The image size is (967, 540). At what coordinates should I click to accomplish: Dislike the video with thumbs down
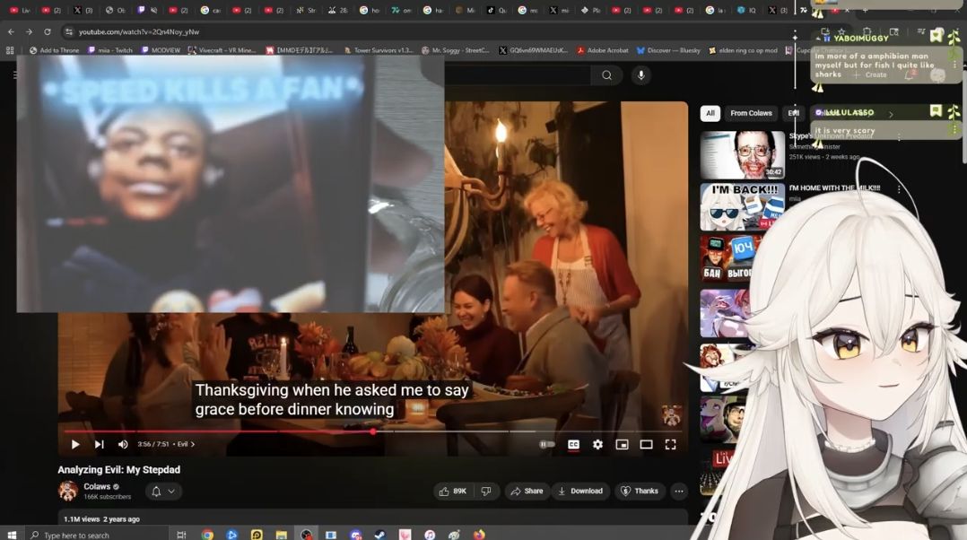(486, 491)
